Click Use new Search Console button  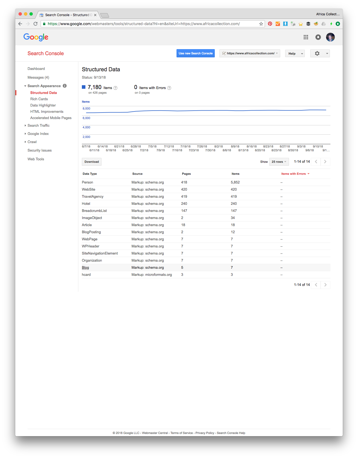pos(196,54)
